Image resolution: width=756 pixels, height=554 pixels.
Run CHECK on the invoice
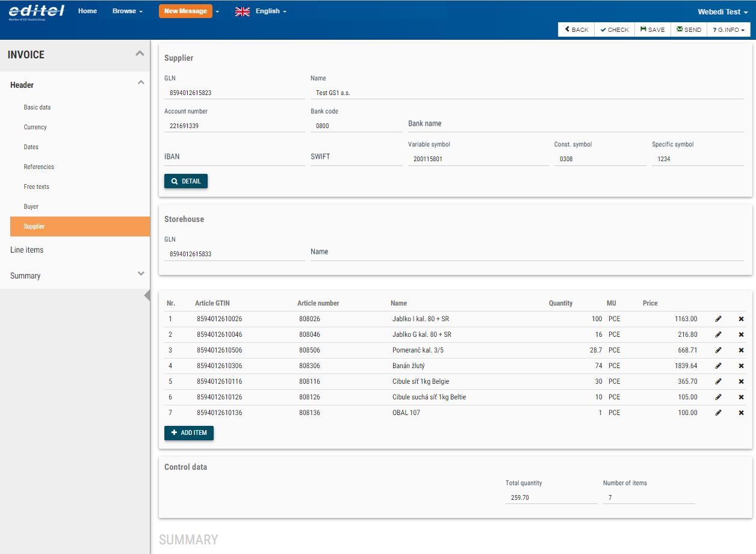click(615, 29)
